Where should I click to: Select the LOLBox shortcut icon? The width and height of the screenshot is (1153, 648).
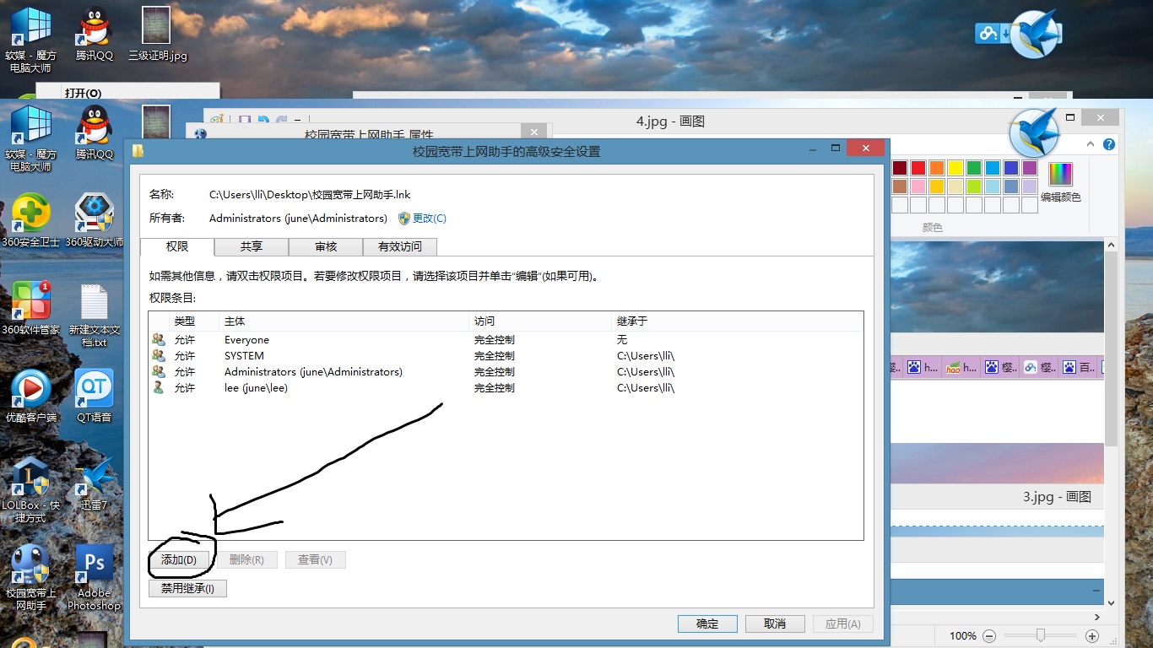coord(31,490)
